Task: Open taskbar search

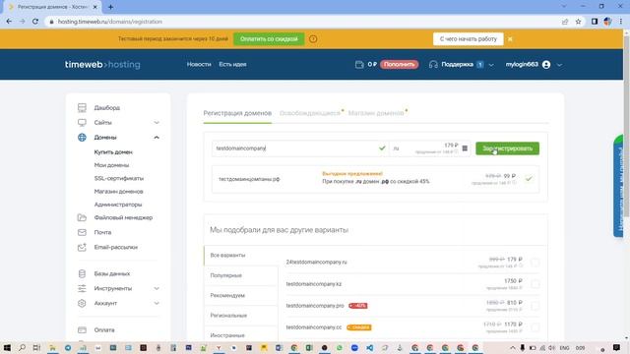Action: 22,347
